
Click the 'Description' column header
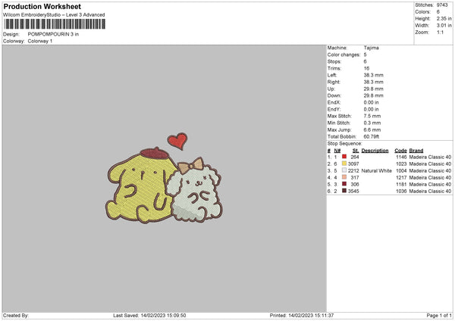[x=375, y=151]
